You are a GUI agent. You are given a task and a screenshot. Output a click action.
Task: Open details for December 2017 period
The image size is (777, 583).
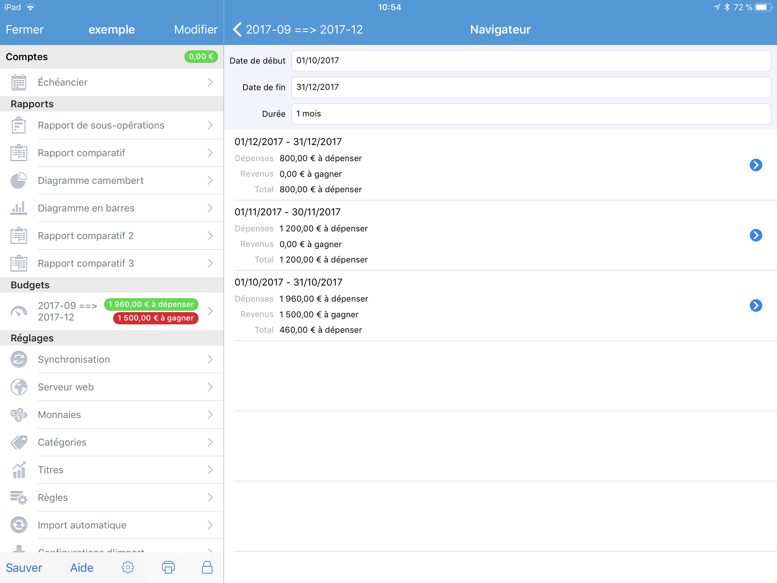[x=756, y=165]
